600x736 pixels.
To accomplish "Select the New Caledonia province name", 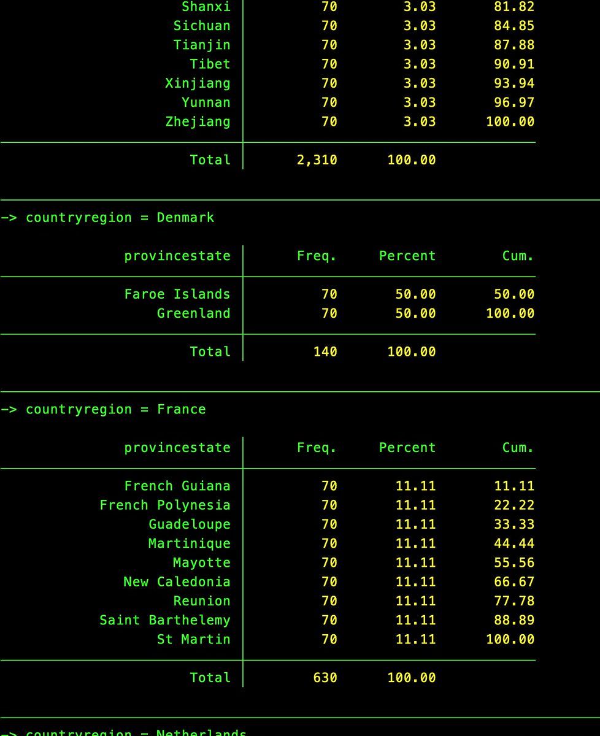I will pyautogui.click(x=177, y=582).
